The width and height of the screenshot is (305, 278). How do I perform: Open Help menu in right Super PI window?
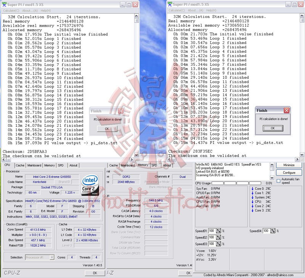(x=211, y=10)
